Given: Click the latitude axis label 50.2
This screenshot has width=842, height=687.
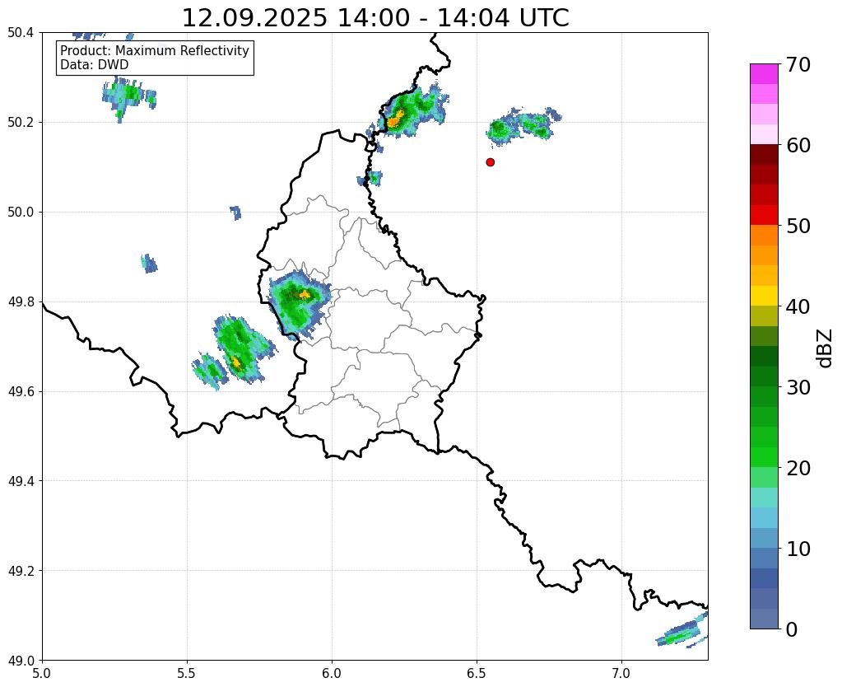Looking at the screenshot, I should click(x=21, y=123).
